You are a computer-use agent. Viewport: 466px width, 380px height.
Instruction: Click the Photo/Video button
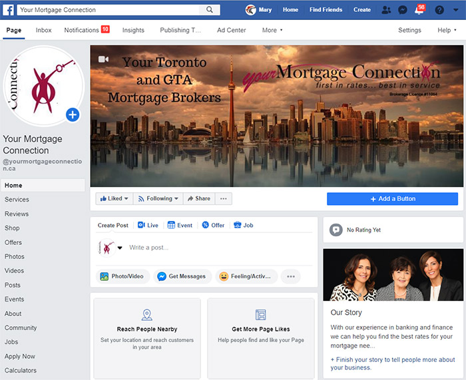pyautogui.click(x=122, y=276)
